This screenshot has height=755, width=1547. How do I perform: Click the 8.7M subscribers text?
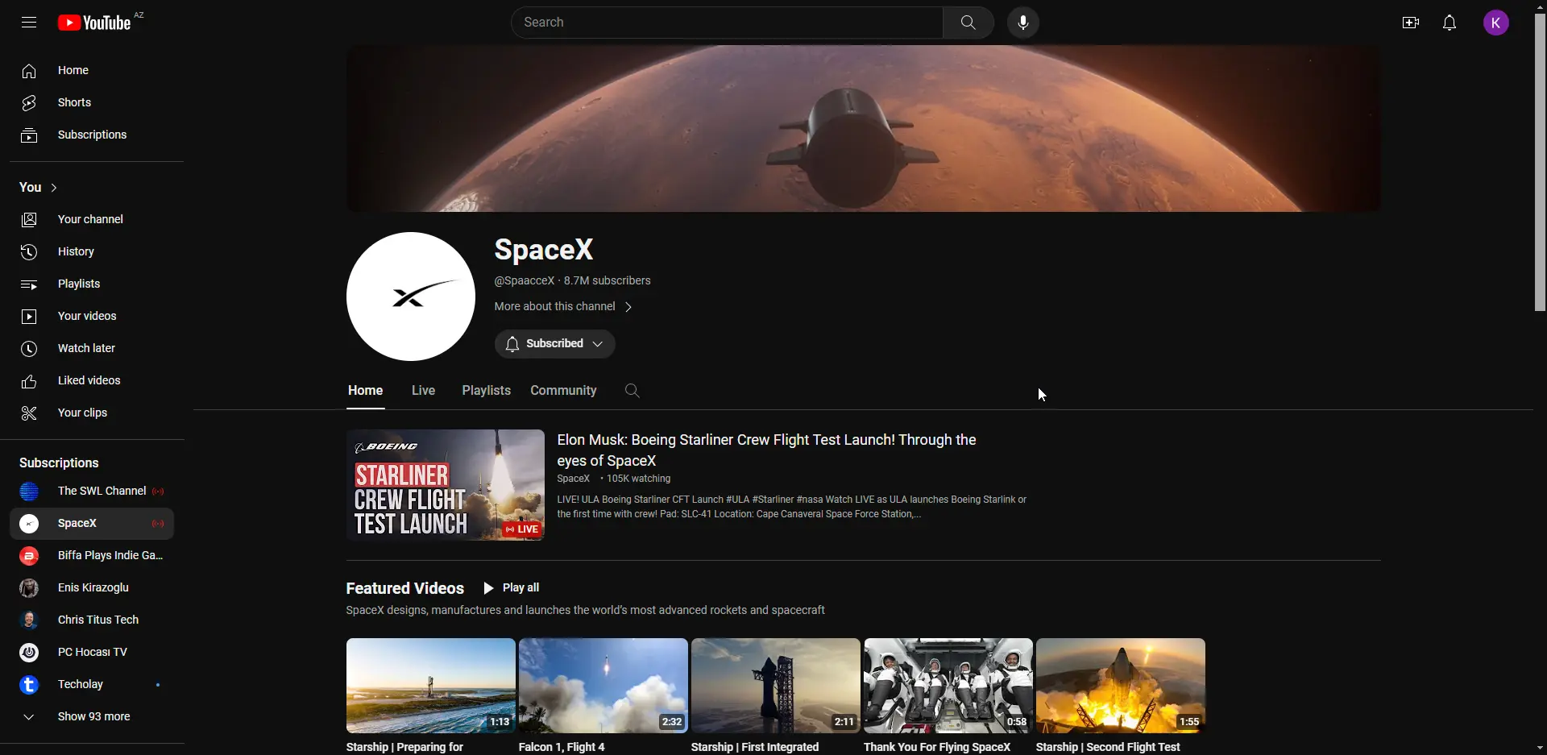pyautogui.click(x=608, y=280)
